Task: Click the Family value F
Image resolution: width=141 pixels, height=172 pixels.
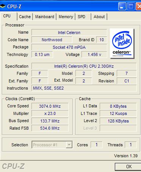Action: click(40, 73)
